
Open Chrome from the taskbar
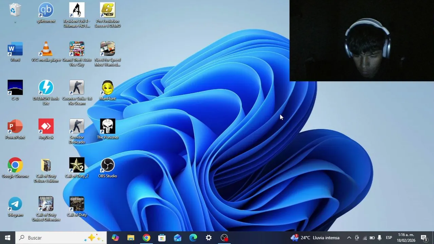click(146, 238)
